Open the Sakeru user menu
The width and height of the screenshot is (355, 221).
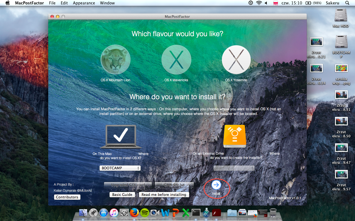point(333,3)
